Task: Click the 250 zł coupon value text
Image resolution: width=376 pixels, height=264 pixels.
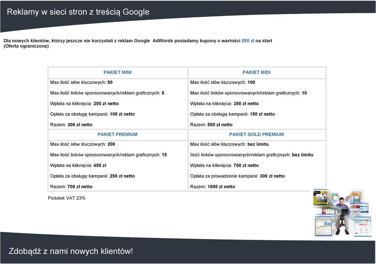Action: click(248, 41)
